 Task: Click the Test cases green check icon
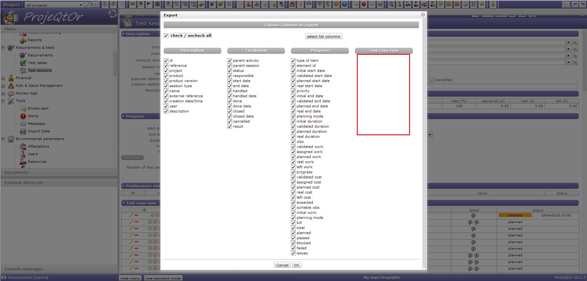[23, 63]
